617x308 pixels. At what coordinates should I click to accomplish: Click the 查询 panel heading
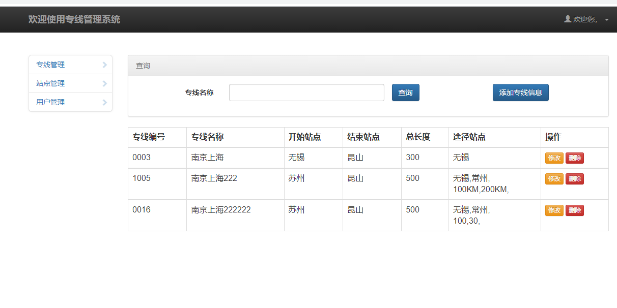(368, 66)
